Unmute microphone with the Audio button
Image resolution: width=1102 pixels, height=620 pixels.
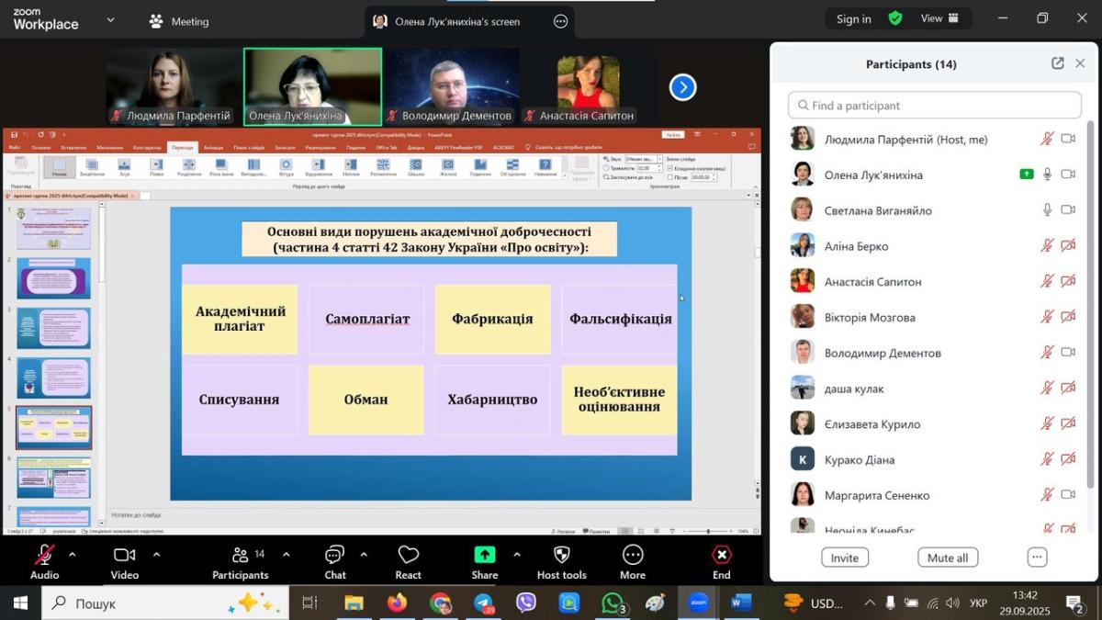pos(44,560)
